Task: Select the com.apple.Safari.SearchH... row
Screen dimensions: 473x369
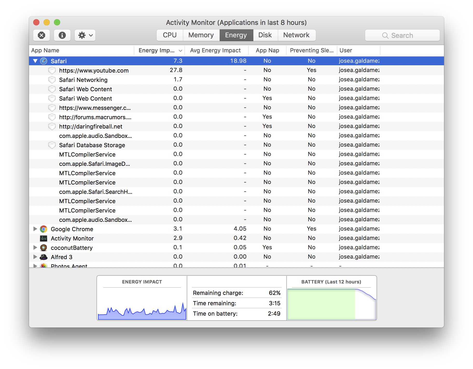Action: [236, 192]
